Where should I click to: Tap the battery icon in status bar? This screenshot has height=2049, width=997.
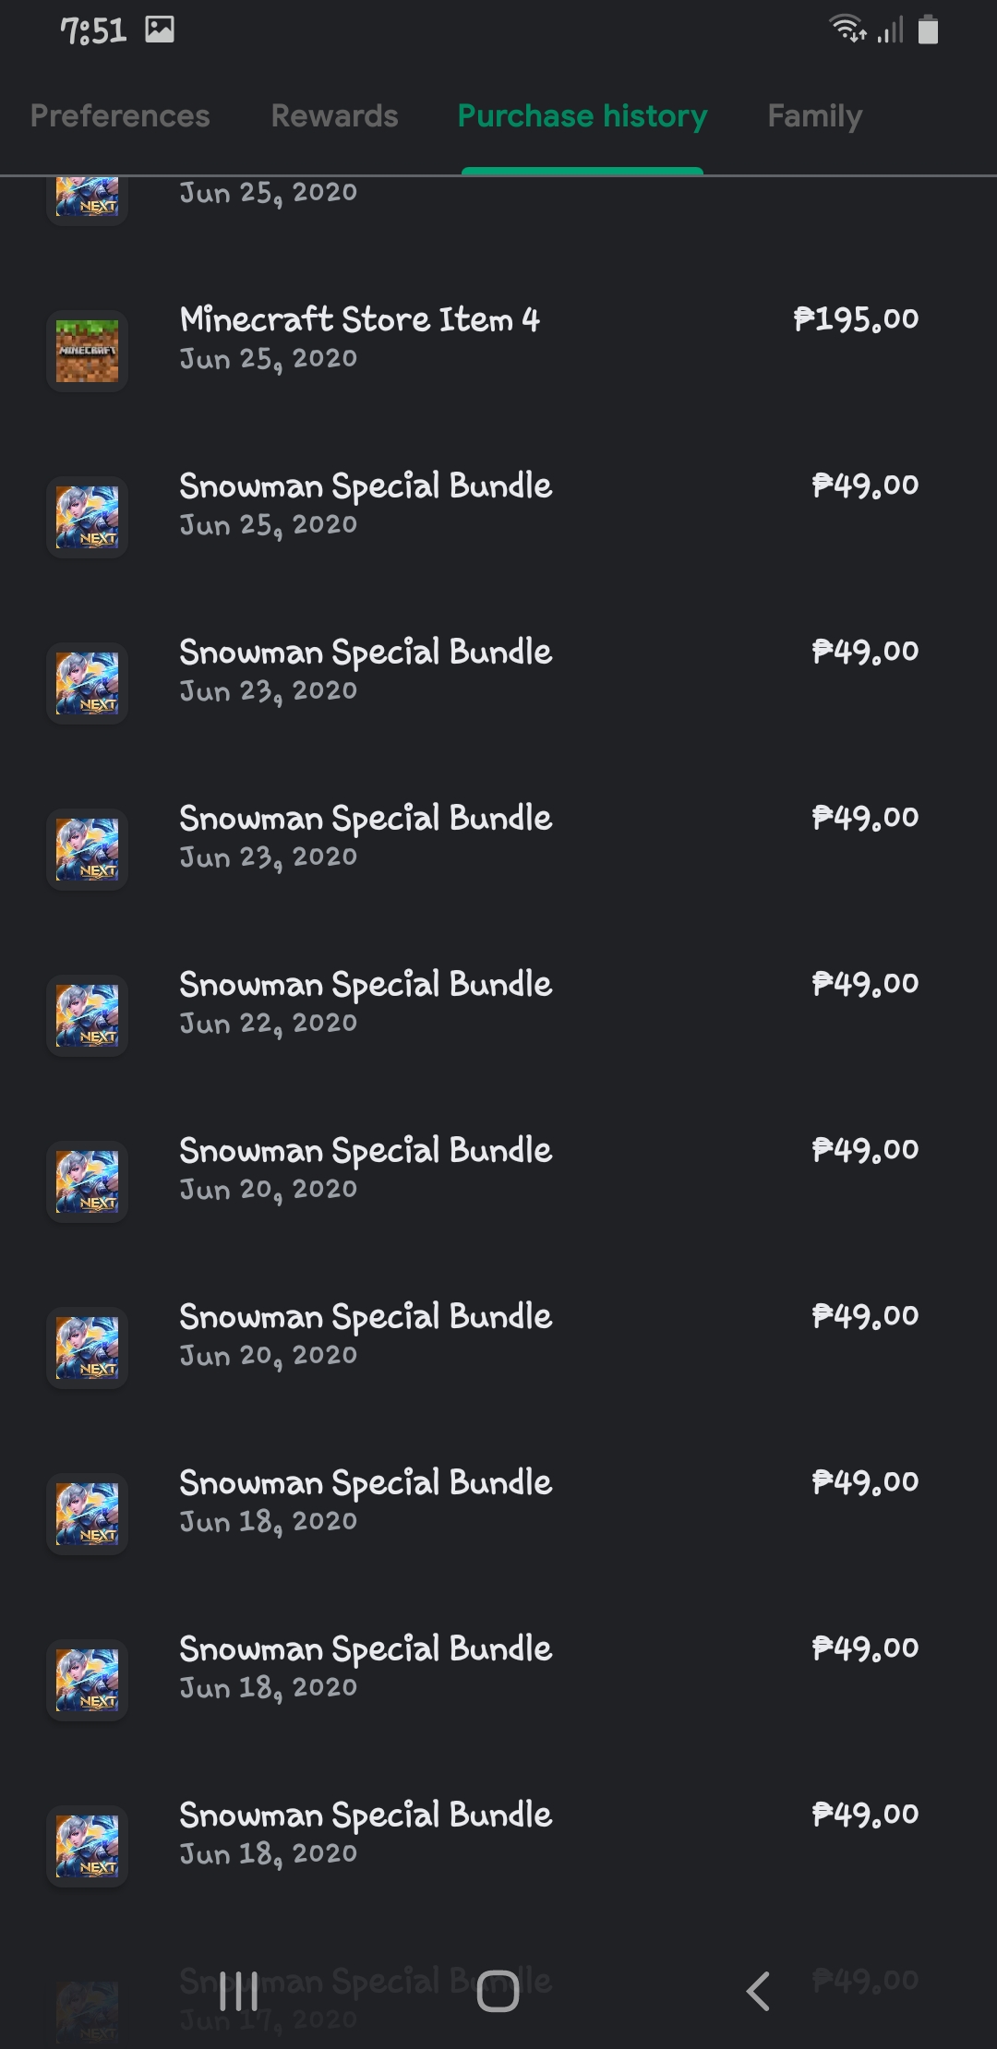click(929, 30)
